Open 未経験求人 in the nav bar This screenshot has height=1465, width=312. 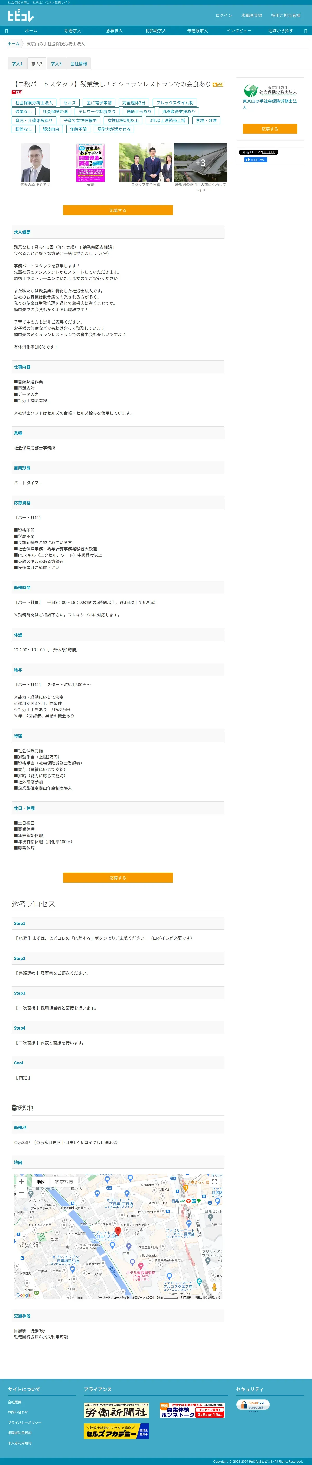tap(197, 31)
